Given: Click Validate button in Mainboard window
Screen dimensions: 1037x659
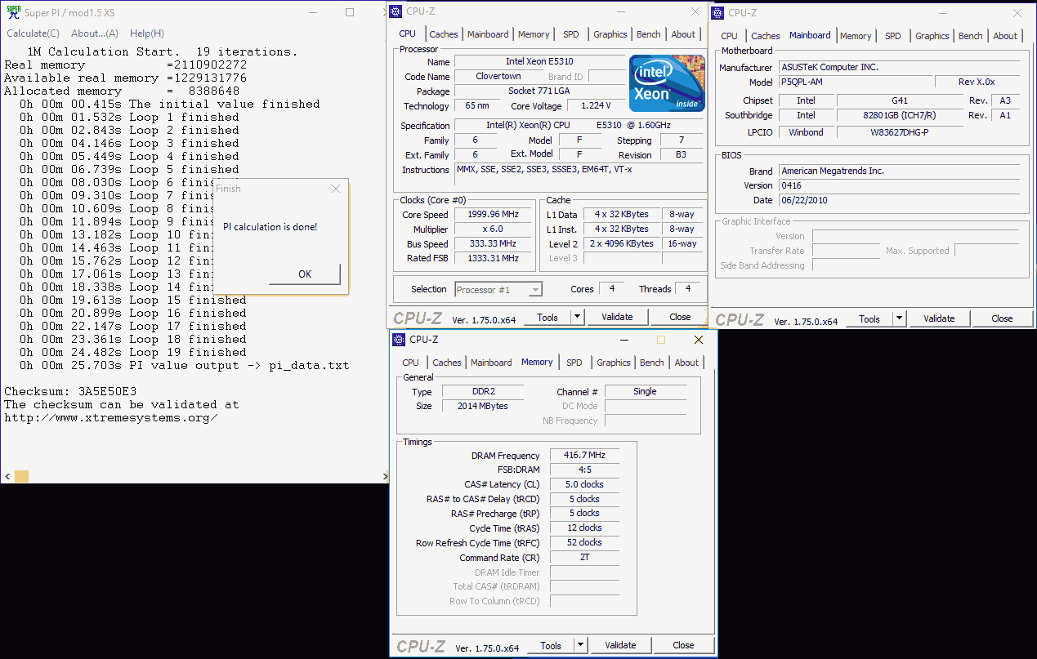Looking at the screenshot, I should [x=939, y=318].
